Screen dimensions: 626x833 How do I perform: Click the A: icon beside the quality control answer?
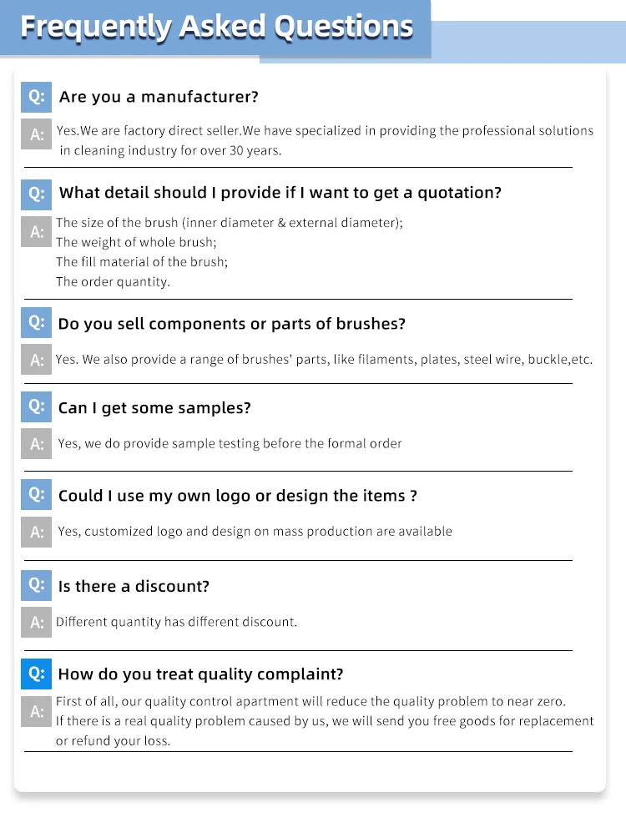point(36,711)
